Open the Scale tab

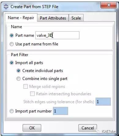click(x=76, y=18)
